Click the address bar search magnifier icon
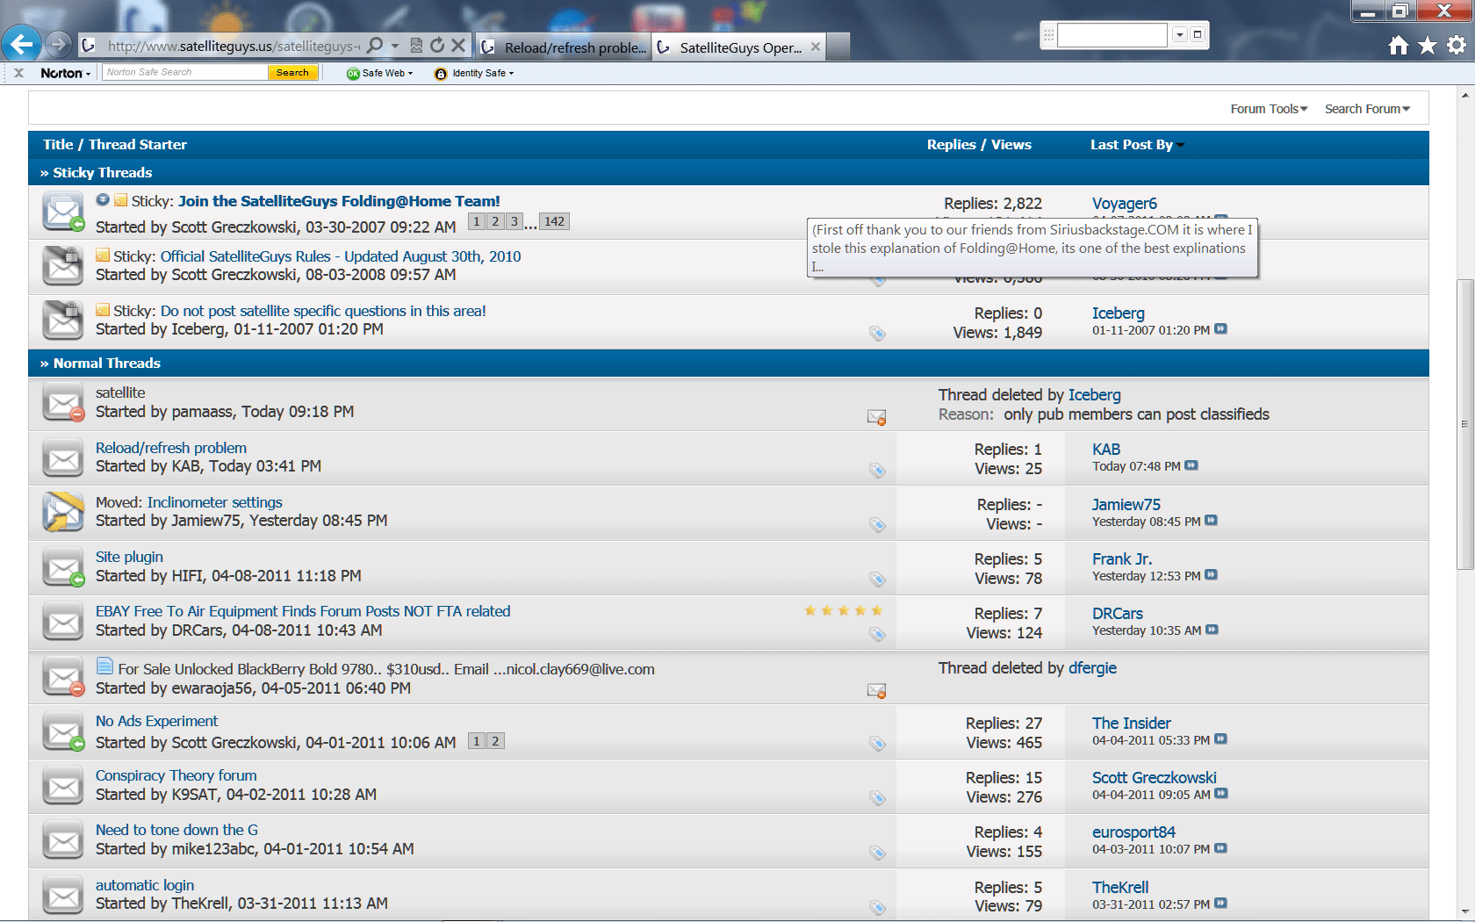Viewport: 1475px width, 922px height. click(x=375, y=45)
